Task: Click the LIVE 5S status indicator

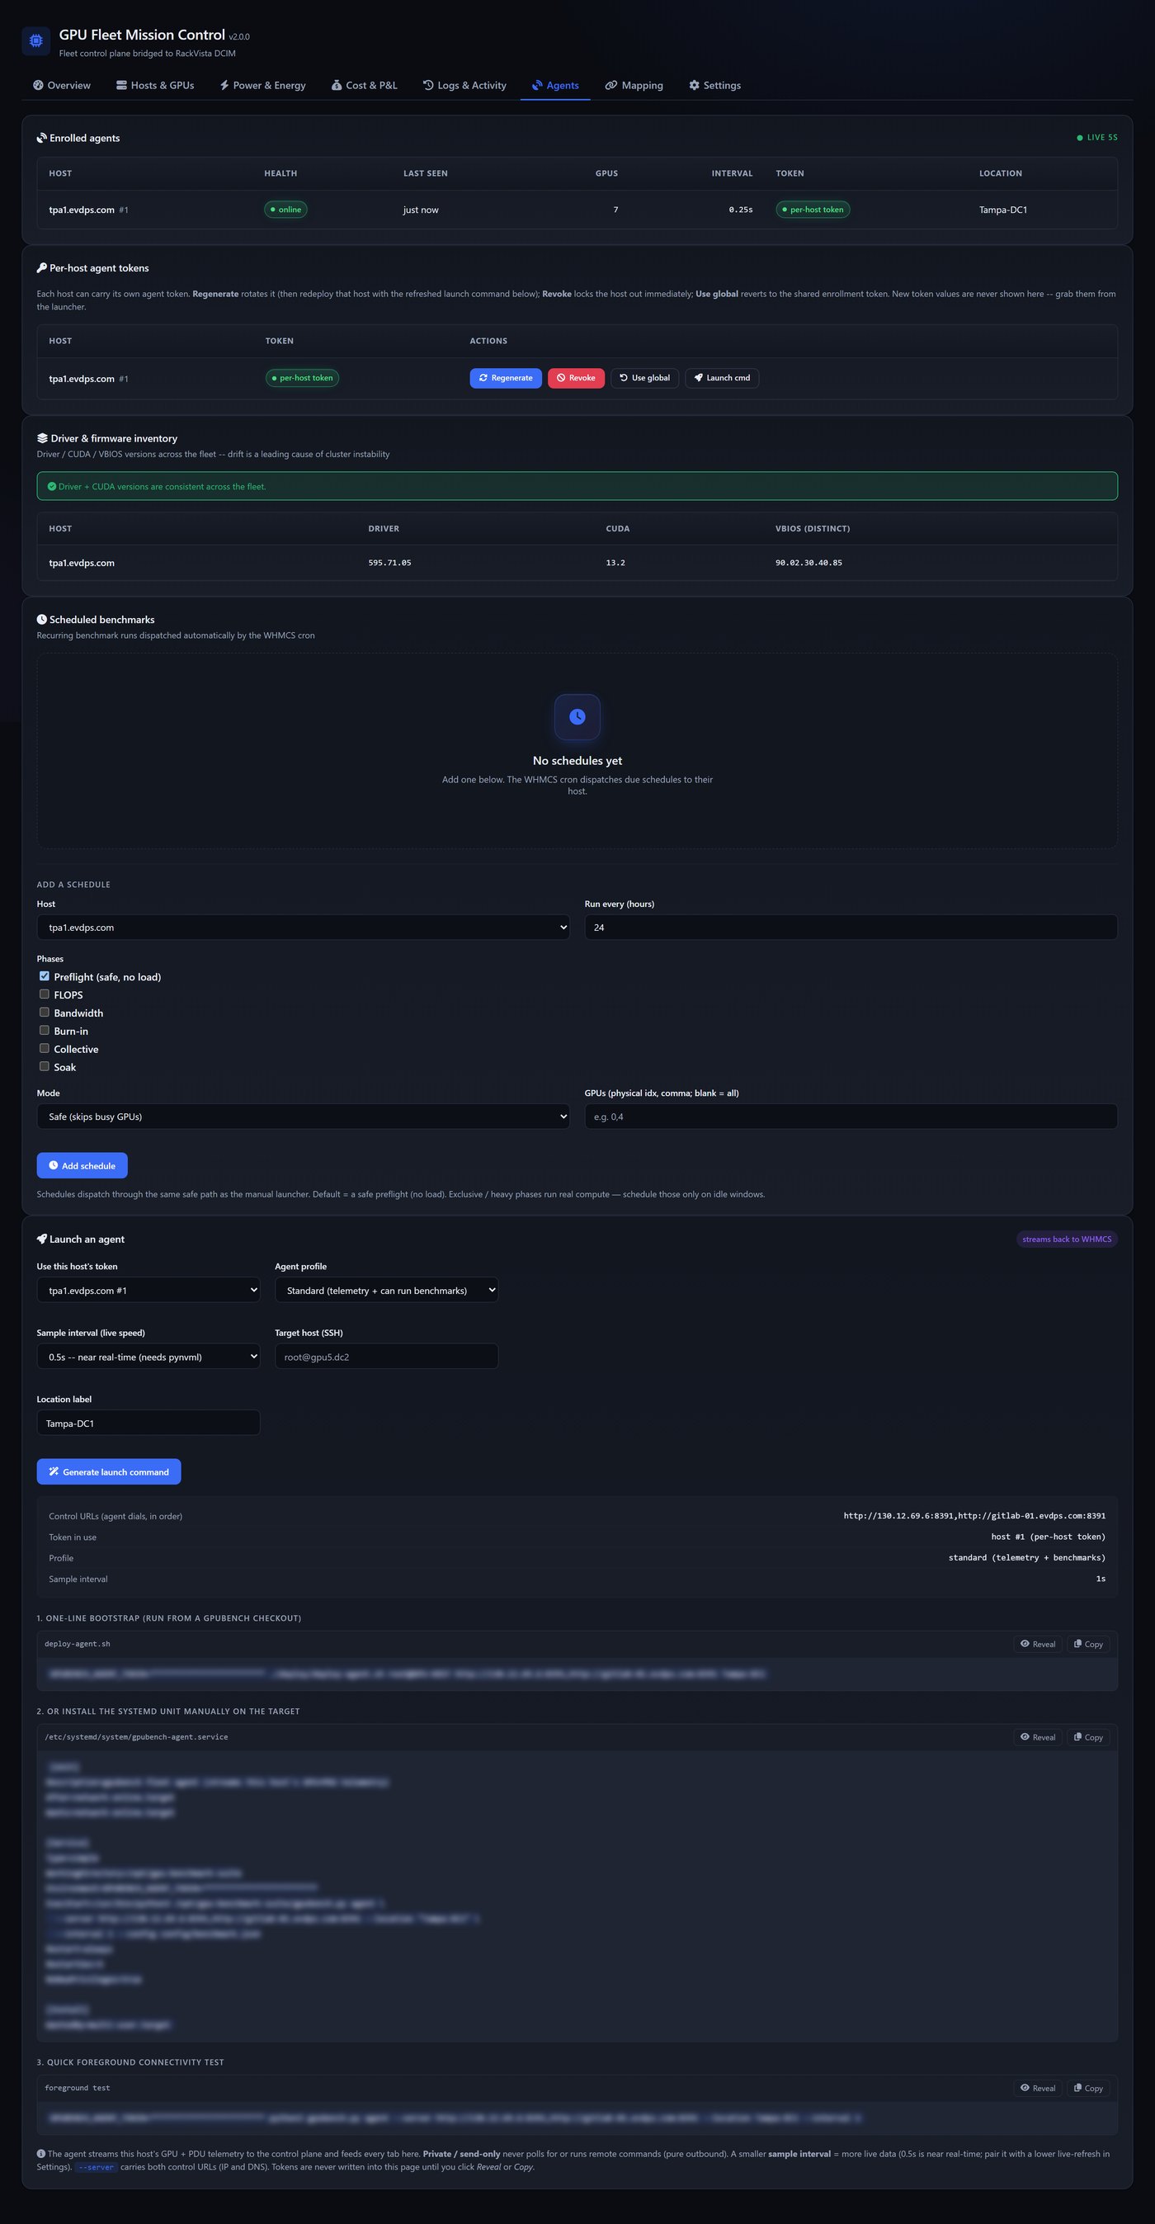Action: coord(1097,137)
